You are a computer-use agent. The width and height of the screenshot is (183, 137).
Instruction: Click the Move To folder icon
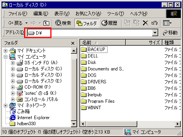coord(127,23)
